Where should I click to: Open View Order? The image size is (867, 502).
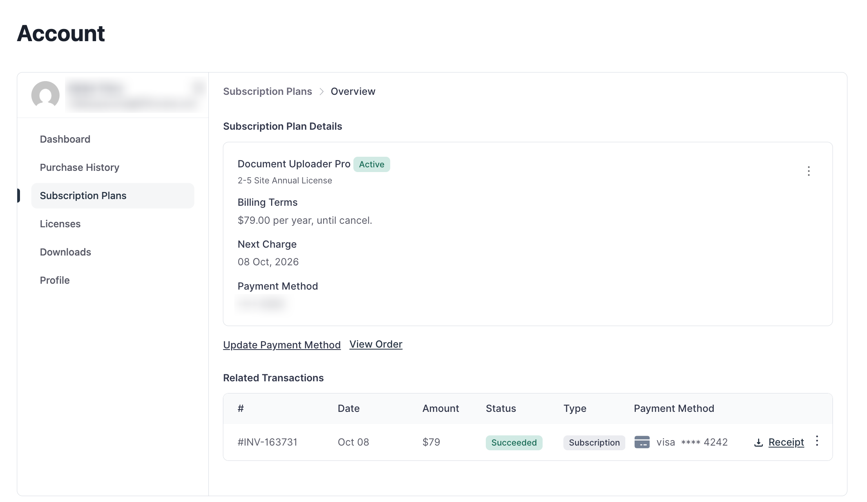pyautogui.click(x=376, y=344)
